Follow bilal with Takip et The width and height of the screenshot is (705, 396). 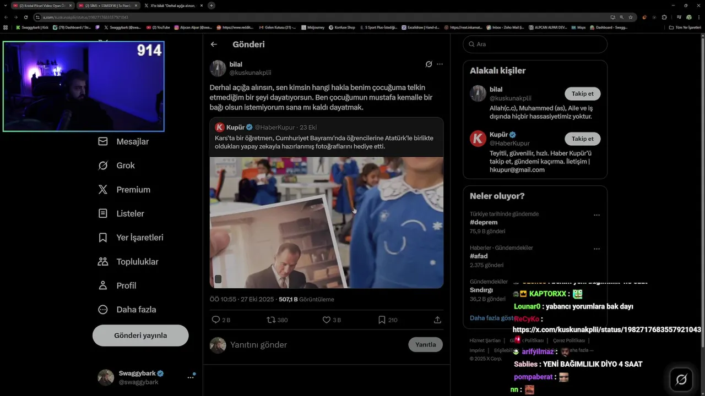[583, 94]
